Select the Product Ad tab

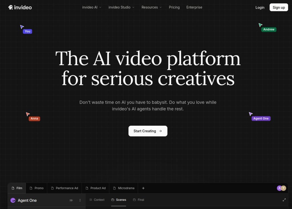96,188
